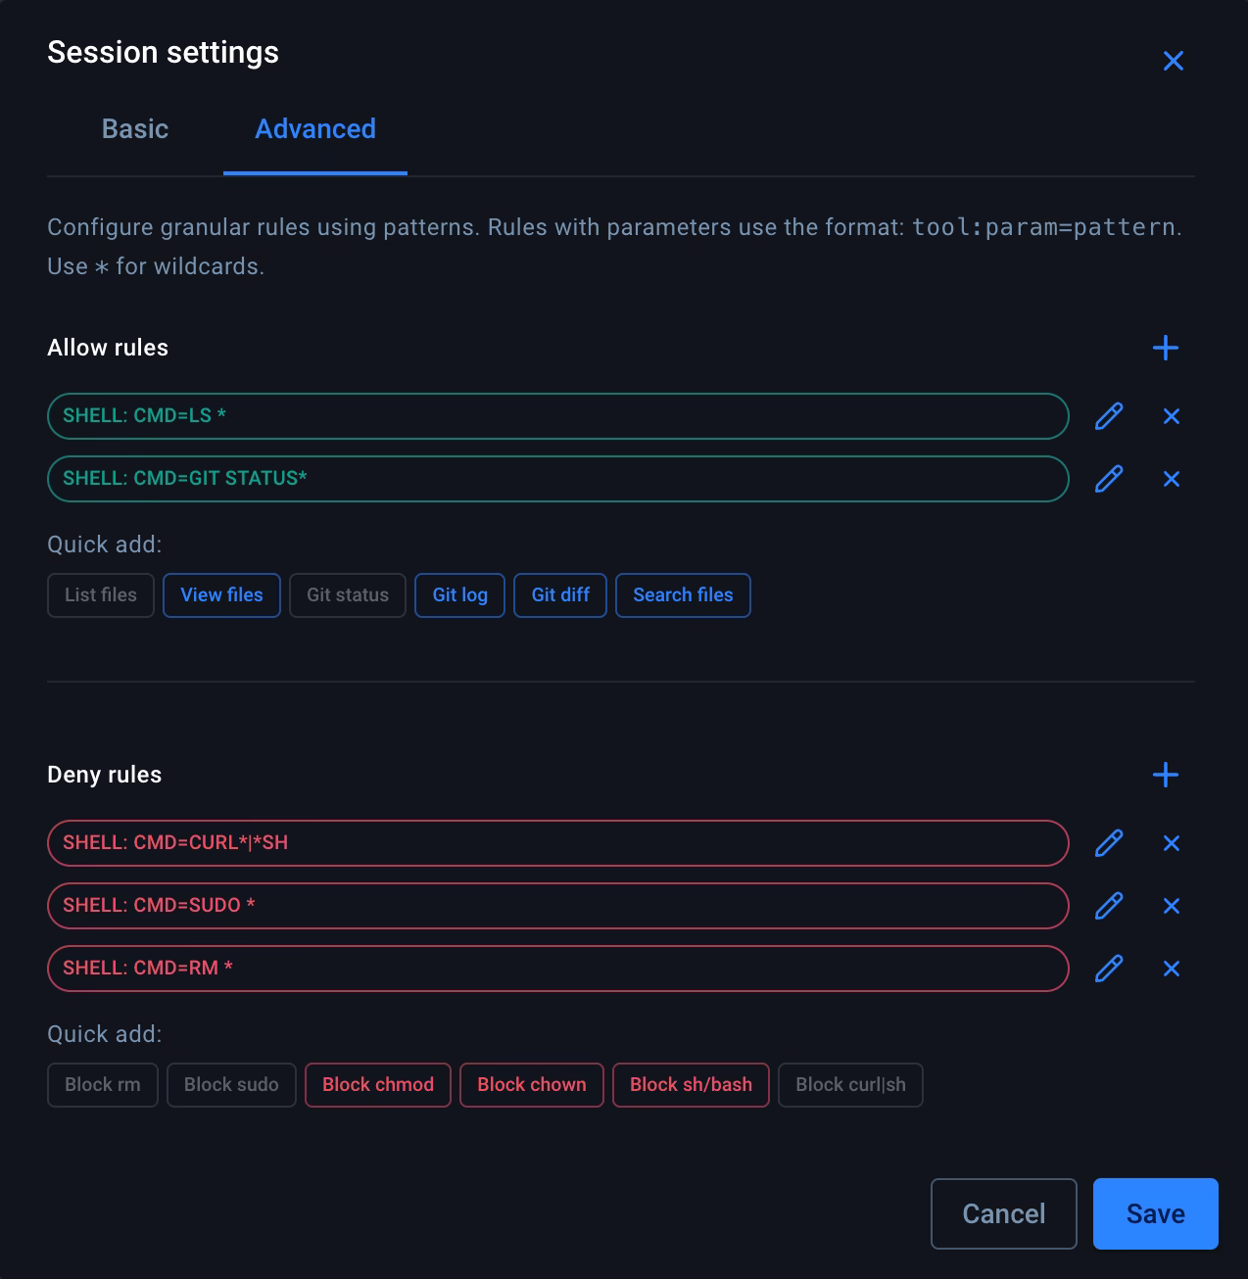Remove the SHELL: CMD=CURL*|*SH deny rule

[x=1172, y=843]
